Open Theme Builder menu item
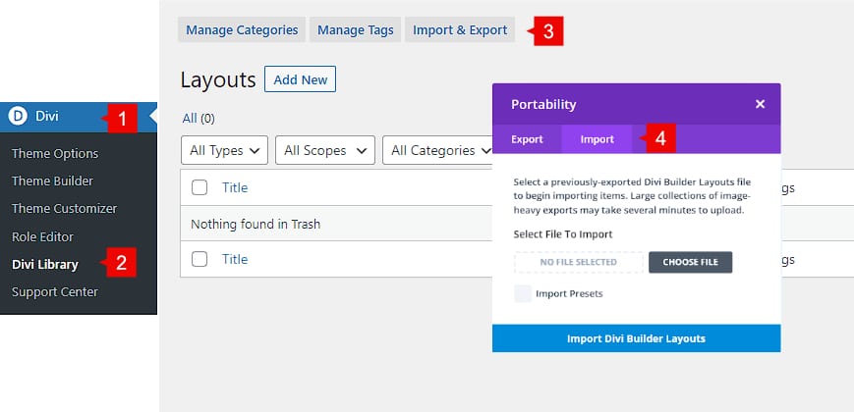 (x=53, y=181)
